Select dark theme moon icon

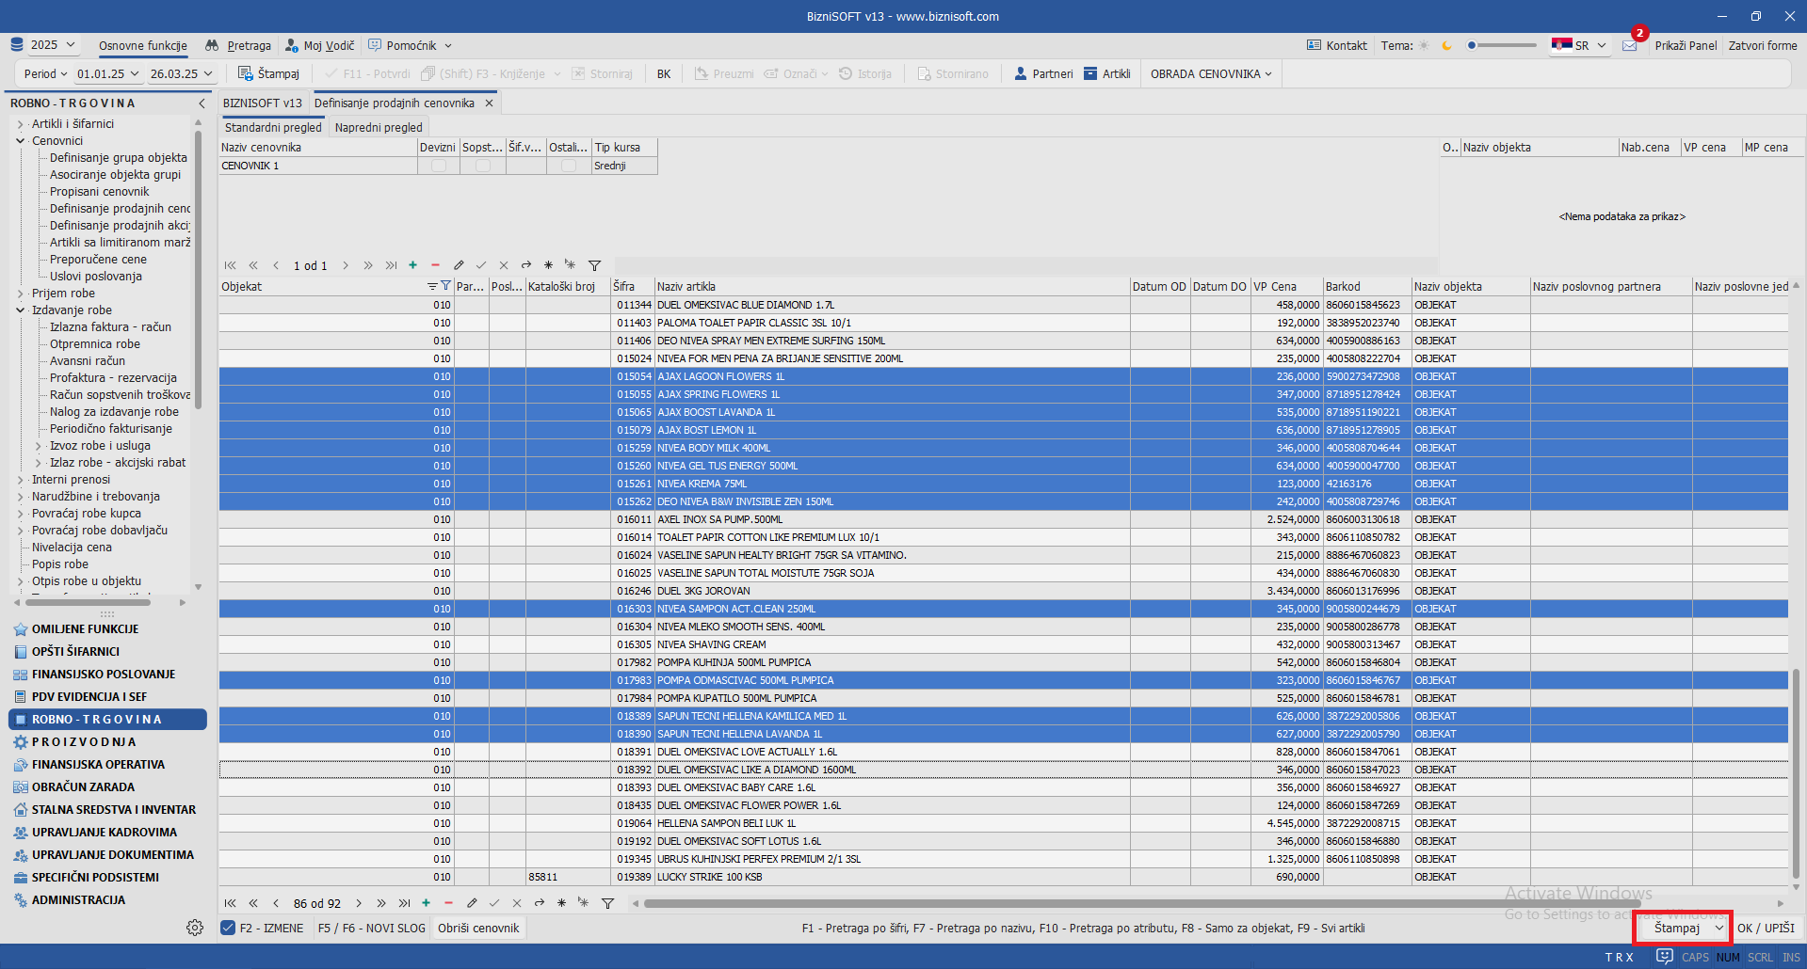point(1447,45)
